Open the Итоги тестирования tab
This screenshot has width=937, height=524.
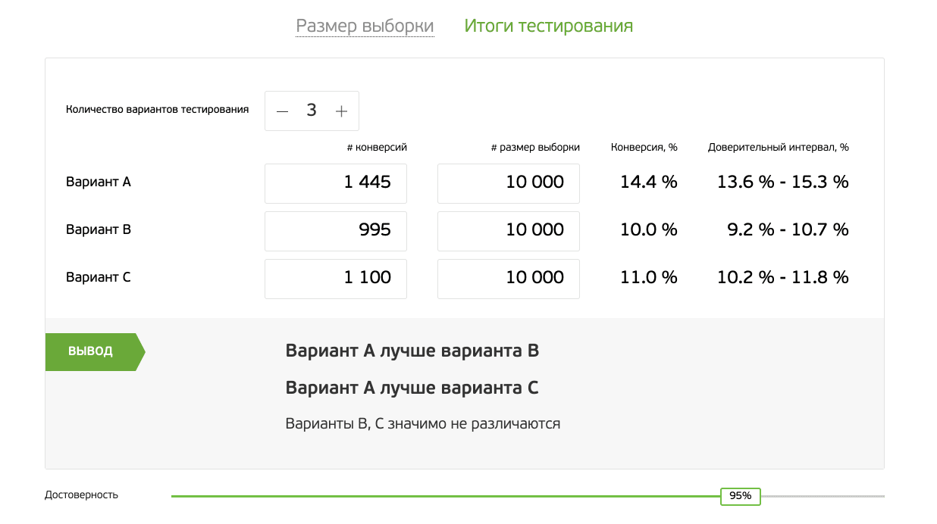[x=548, y=27]
